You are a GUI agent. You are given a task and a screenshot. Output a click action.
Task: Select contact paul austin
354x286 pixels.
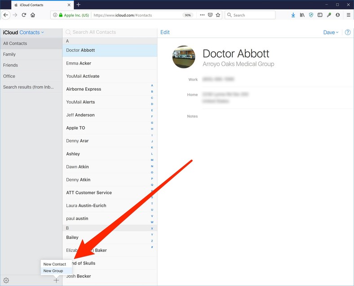click(x=110, y=218)
